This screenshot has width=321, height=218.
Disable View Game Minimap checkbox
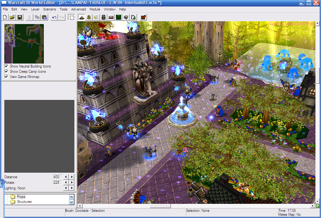[x=6, y=77]
